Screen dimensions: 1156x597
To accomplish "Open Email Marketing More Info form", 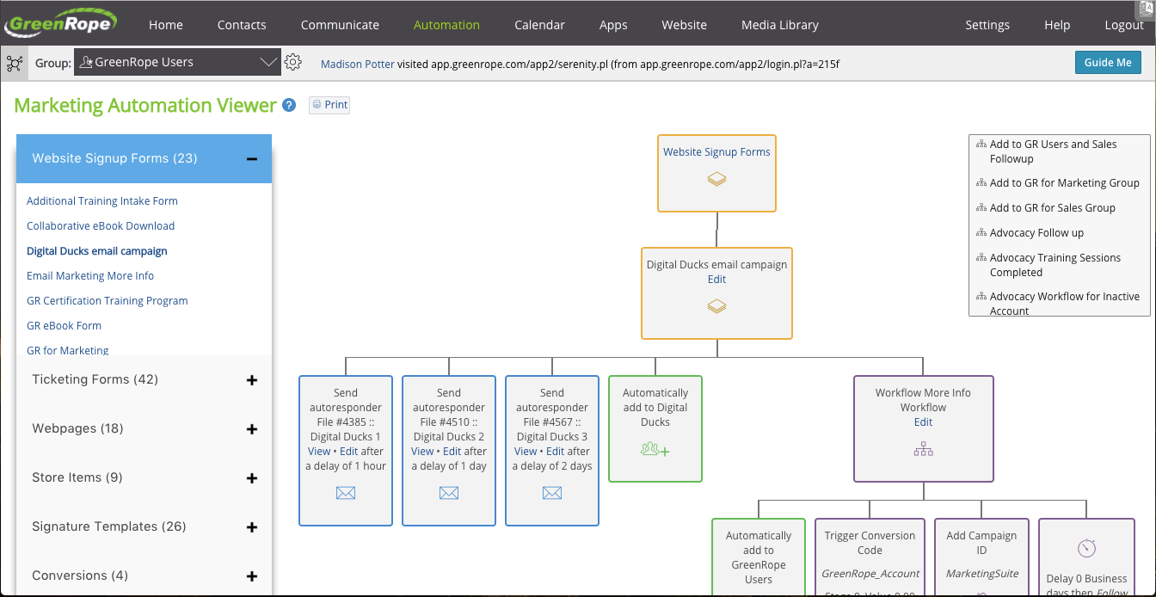I will click(90, 276).
